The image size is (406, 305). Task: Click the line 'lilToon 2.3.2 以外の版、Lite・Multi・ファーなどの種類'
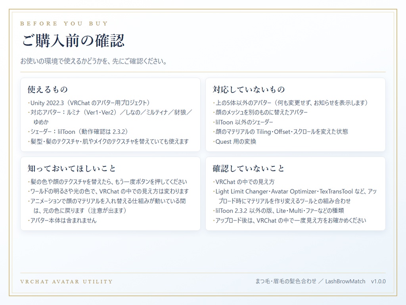[x=278, y=210]
